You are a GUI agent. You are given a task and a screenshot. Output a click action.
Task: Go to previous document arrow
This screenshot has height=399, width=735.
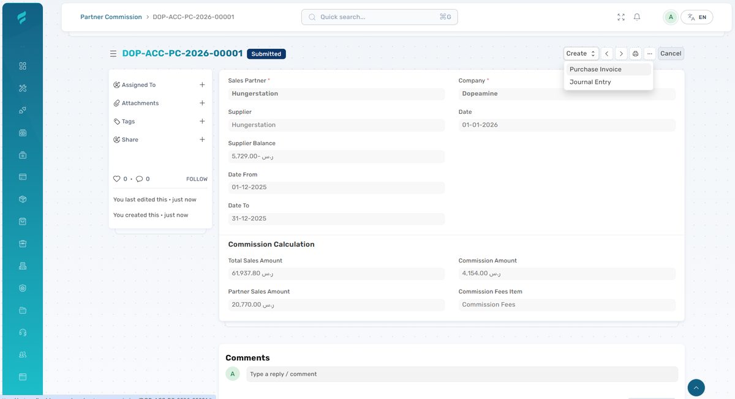coord(606,54)
